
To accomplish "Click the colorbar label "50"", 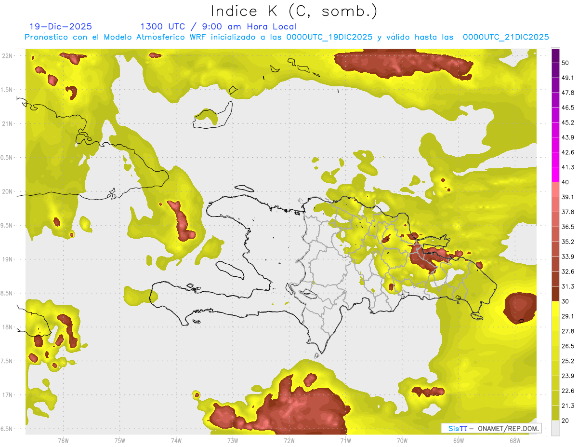I will point(566,63).
